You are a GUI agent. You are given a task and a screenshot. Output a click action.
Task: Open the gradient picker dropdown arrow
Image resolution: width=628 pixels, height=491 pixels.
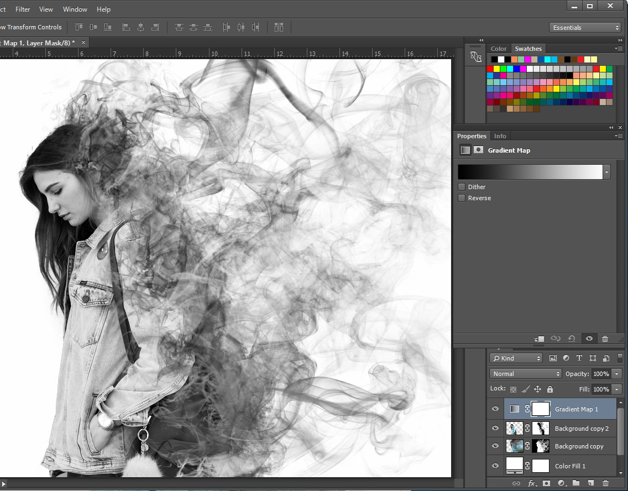pos(607,172)
